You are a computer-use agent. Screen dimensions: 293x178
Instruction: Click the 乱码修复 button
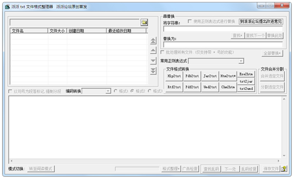pyautogui.click(x=249, y=169)
